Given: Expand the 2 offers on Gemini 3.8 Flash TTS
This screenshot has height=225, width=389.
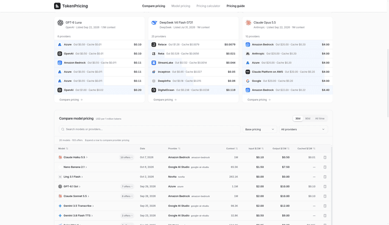Looking at the screenshot, I should [x=127, y=215].
